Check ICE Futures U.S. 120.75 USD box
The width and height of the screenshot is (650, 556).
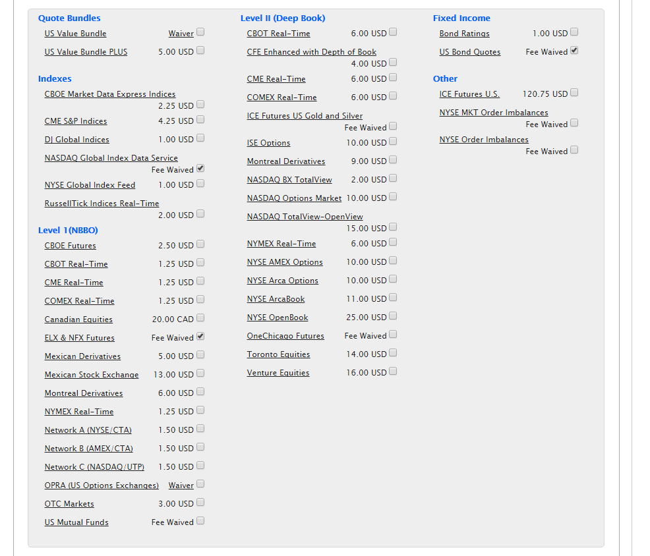click(x=575, y=93)
